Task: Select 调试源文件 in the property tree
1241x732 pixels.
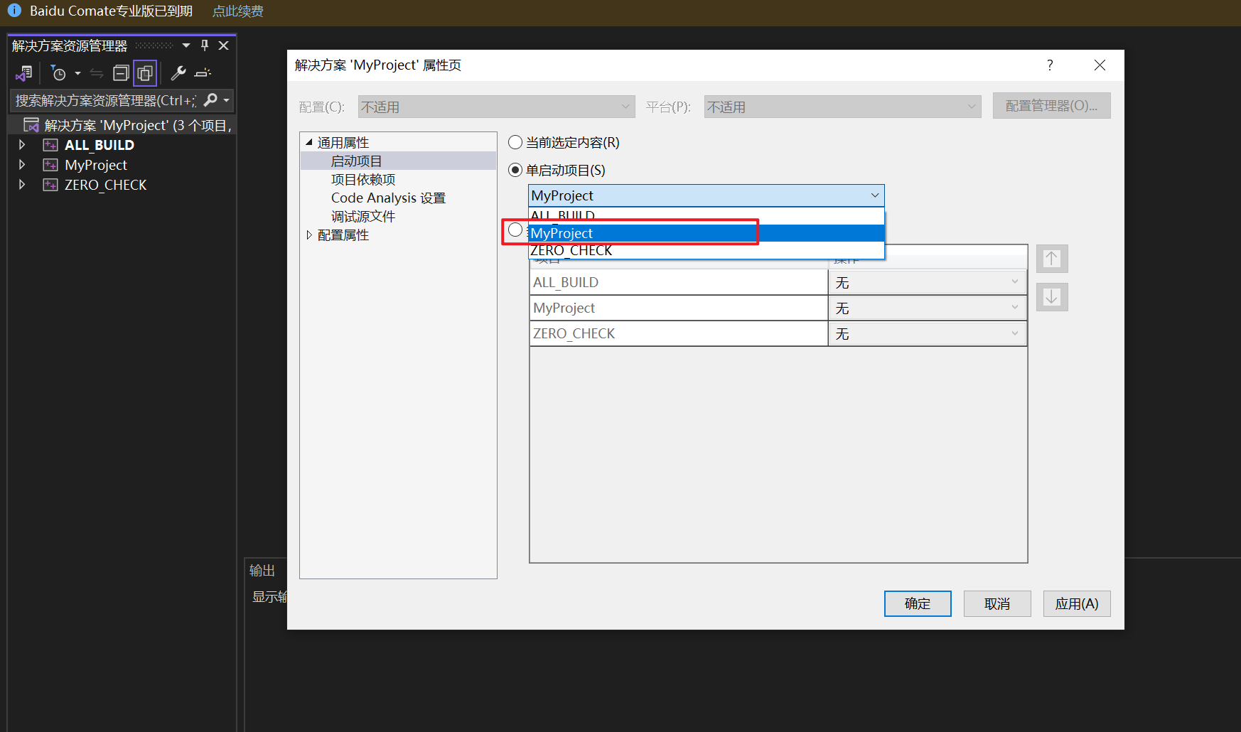Action: pos(362,217)
